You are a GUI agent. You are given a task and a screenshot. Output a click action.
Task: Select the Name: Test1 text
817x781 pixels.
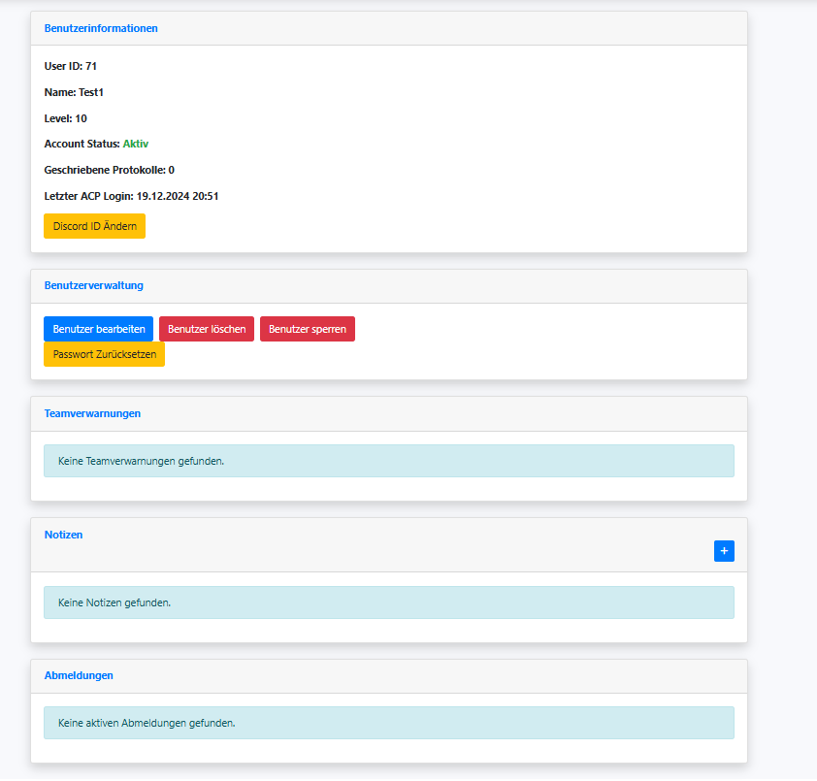click(x=74, y=92)
